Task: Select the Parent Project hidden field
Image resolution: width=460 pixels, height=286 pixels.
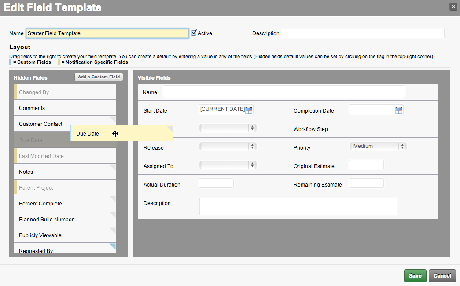Action: [x=65, y=188]
